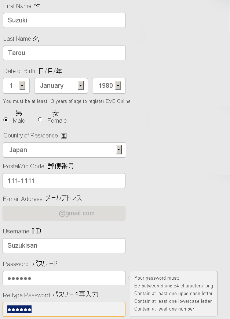
Task: Select the Male radio button
Action: [x=6, y=120]
